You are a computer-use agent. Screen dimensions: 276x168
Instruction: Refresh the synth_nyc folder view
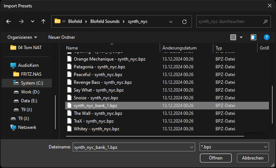click(184, 22)
